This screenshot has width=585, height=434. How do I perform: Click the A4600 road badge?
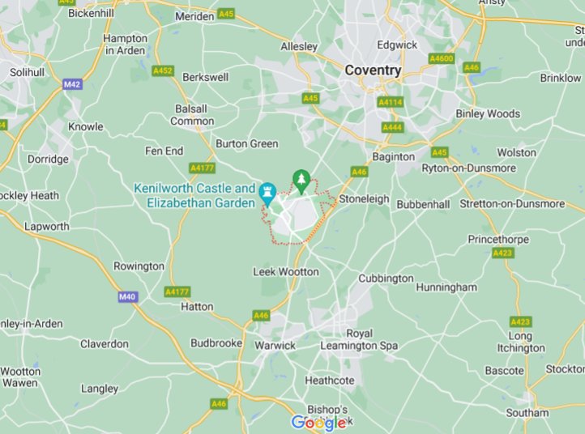click(x=441, y=58)
